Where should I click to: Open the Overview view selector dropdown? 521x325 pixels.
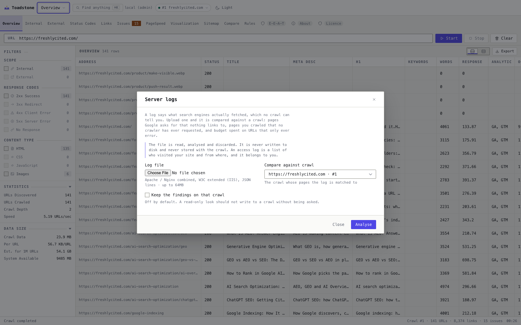click(x=53, y=8)
